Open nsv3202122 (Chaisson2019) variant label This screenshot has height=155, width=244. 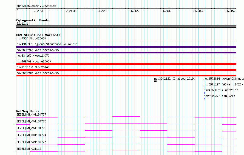(175, 79)
